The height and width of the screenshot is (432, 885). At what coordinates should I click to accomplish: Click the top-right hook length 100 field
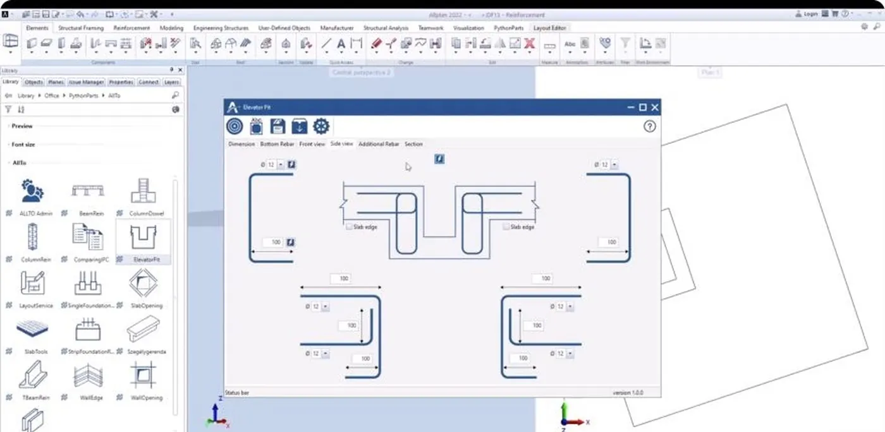608,242
